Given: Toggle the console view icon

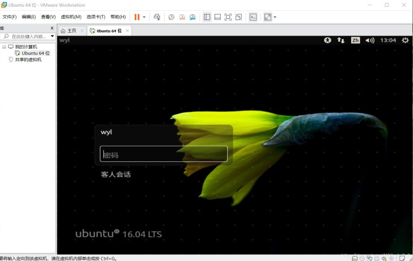Looking at the screenshot, I should pyautogui.click(x=253, y=17).
